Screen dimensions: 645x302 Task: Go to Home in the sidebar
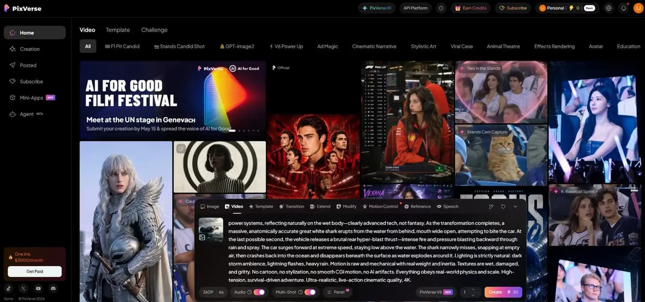[x=35, y=33]
